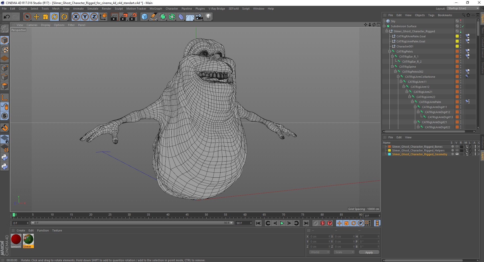Open Texture in material manager
484x262 pixels.
pos(57,230)
